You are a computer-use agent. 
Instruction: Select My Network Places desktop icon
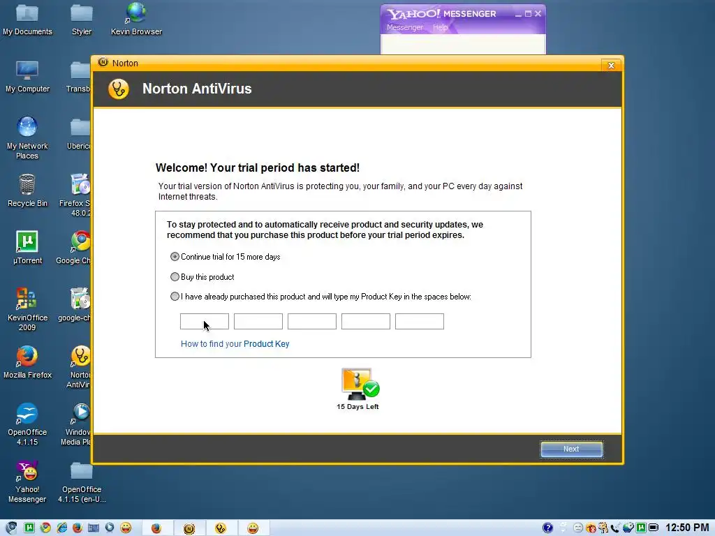tap(27, 137)
